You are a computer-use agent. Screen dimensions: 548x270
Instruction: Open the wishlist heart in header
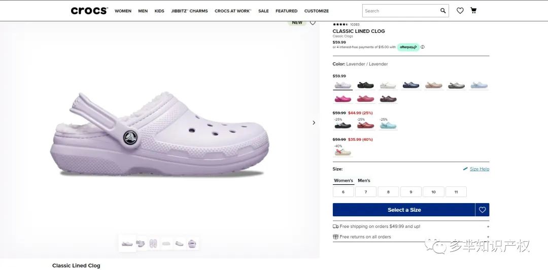[x=460, y=11]
